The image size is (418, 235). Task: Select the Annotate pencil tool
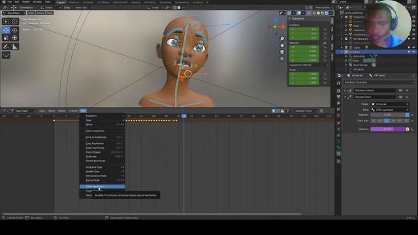click(x=6, y=46)
